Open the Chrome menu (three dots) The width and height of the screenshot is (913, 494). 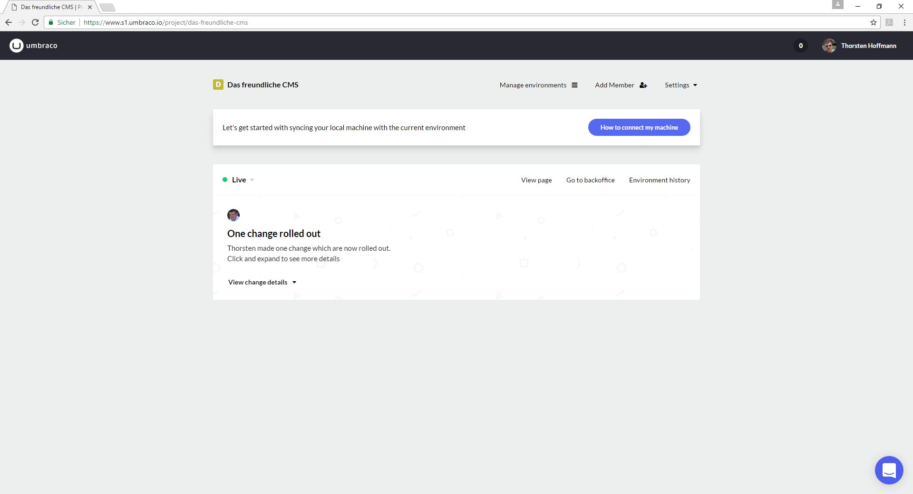coord(904,22)
